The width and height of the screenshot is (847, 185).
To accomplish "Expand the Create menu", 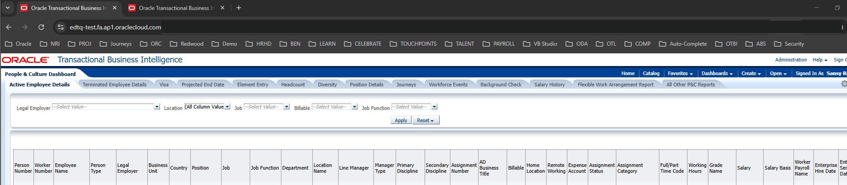I will [751, 73].
